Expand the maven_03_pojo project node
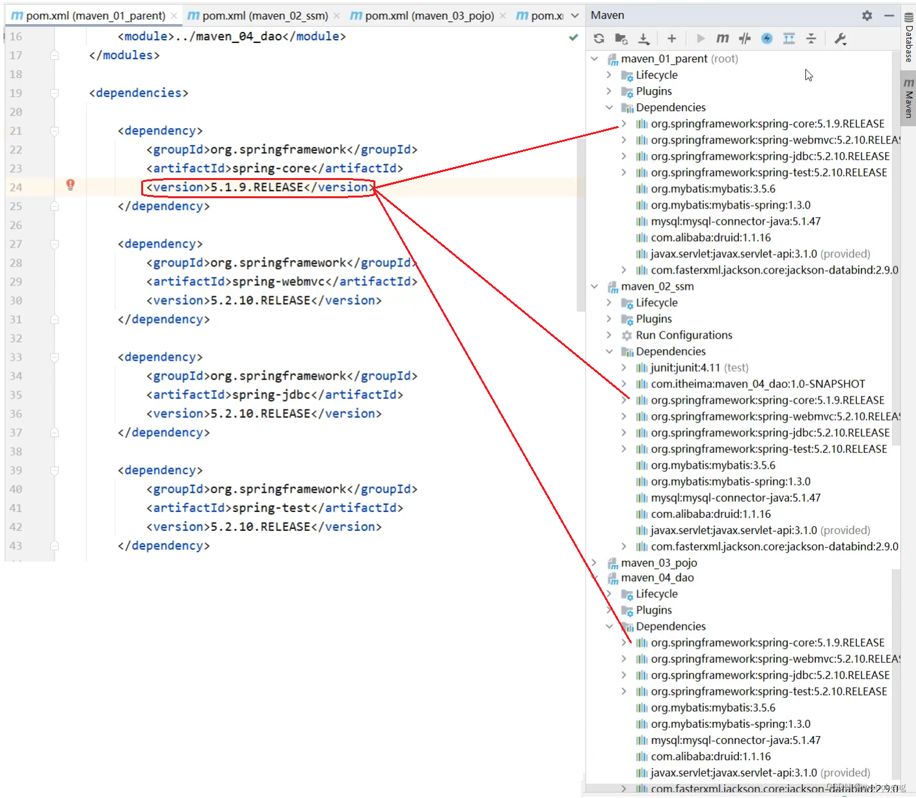Screen dimensions: 916x798 (x=594, y=563)
